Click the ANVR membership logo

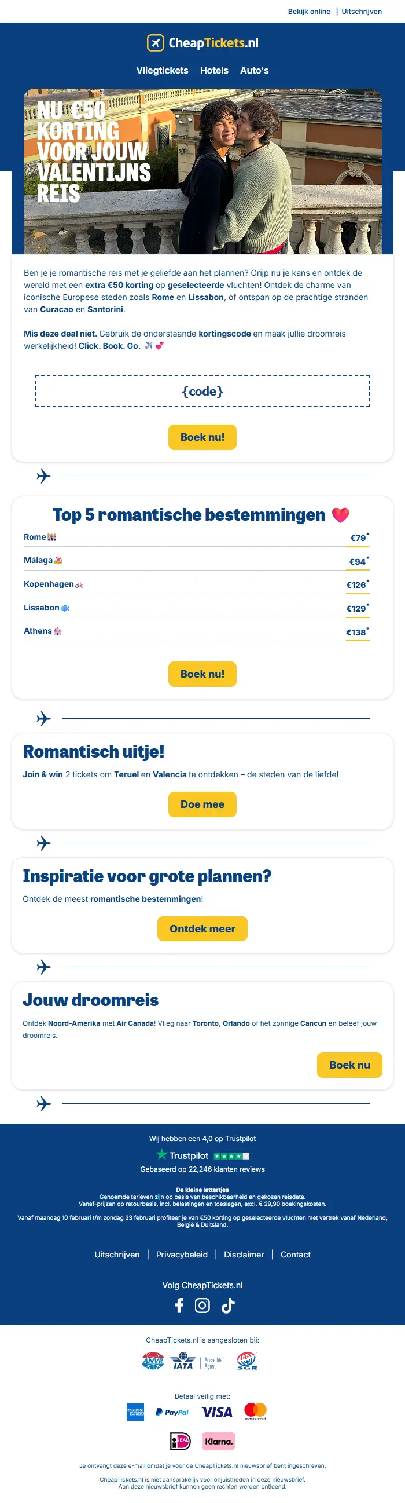(x=153, y=1362)
